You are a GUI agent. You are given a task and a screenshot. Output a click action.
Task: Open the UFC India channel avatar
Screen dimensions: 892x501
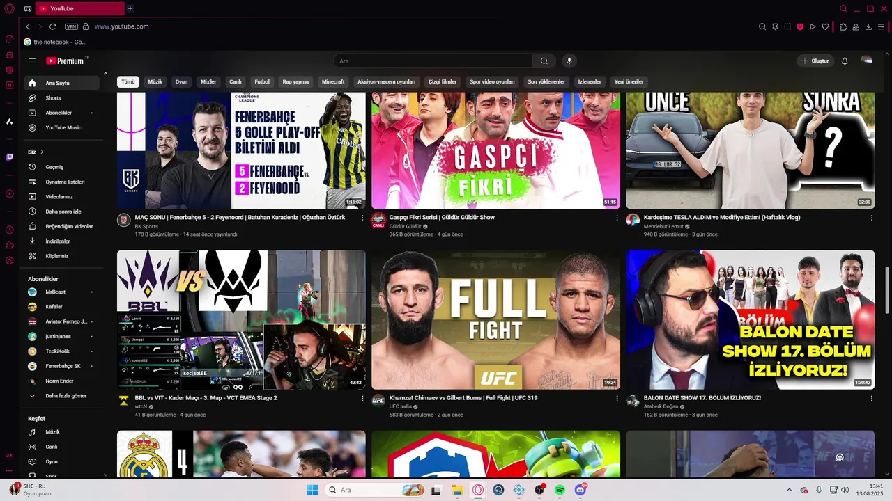pos(378,400)
